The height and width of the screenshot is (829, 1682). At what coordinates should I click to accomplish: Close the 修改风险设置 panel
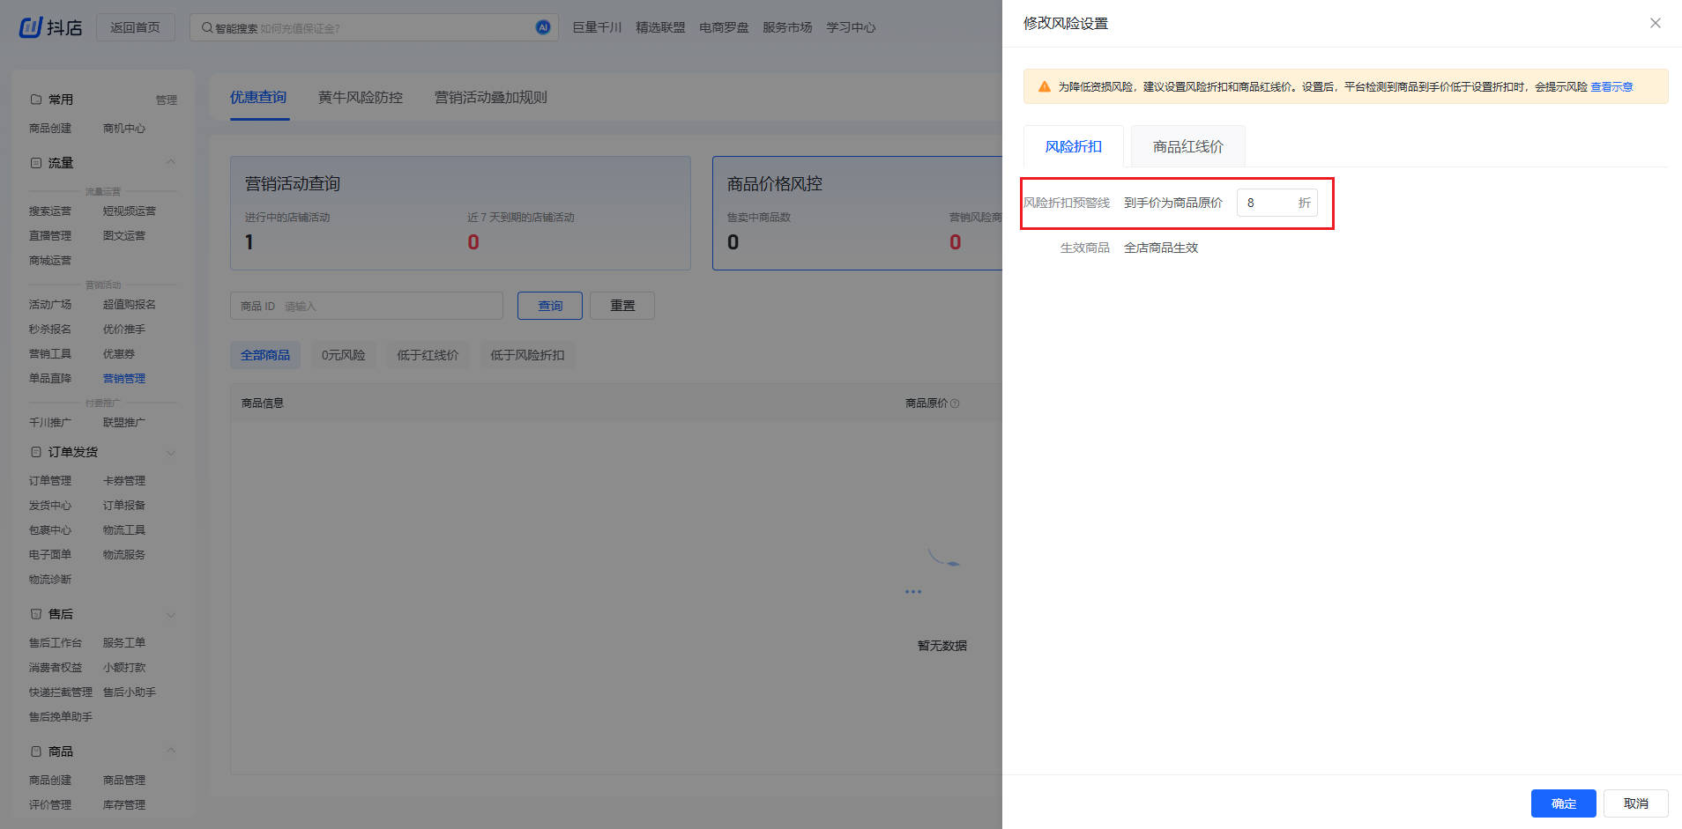point(1655,23)
